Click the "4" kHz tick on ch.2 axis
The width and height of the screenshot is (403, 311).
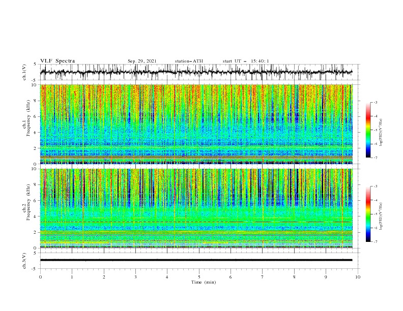coord(35,216)
